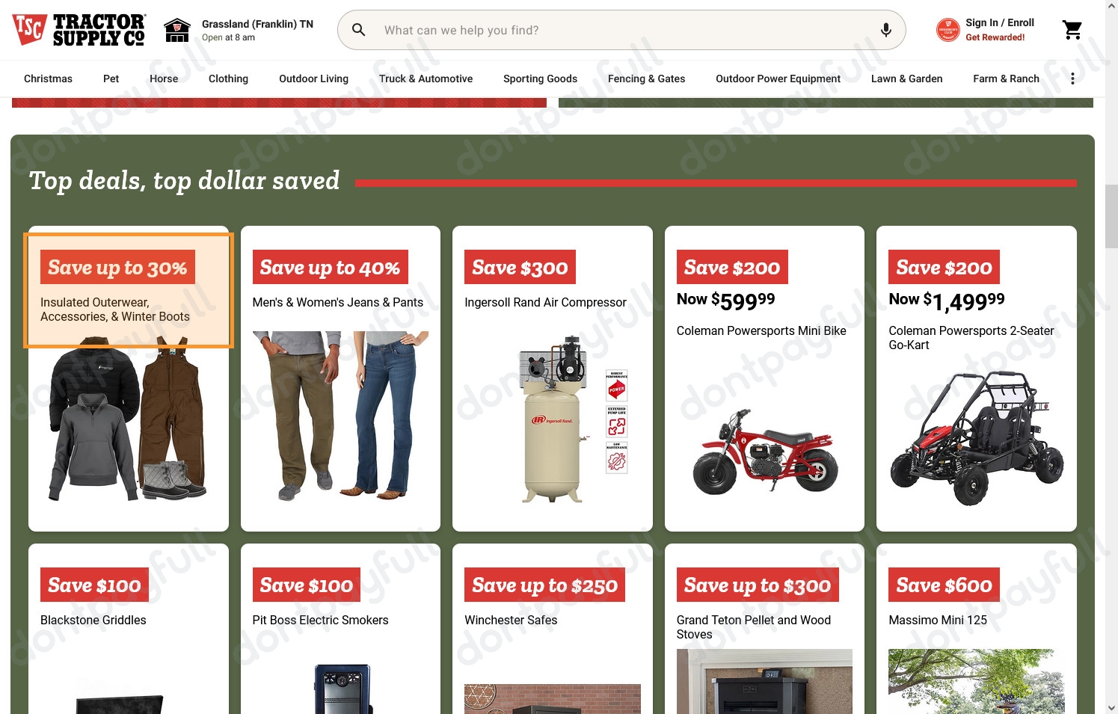Viewport: 1118px width, 714px height.
Task: Open Sporting Goods category menu
Action: coord(540,79)
